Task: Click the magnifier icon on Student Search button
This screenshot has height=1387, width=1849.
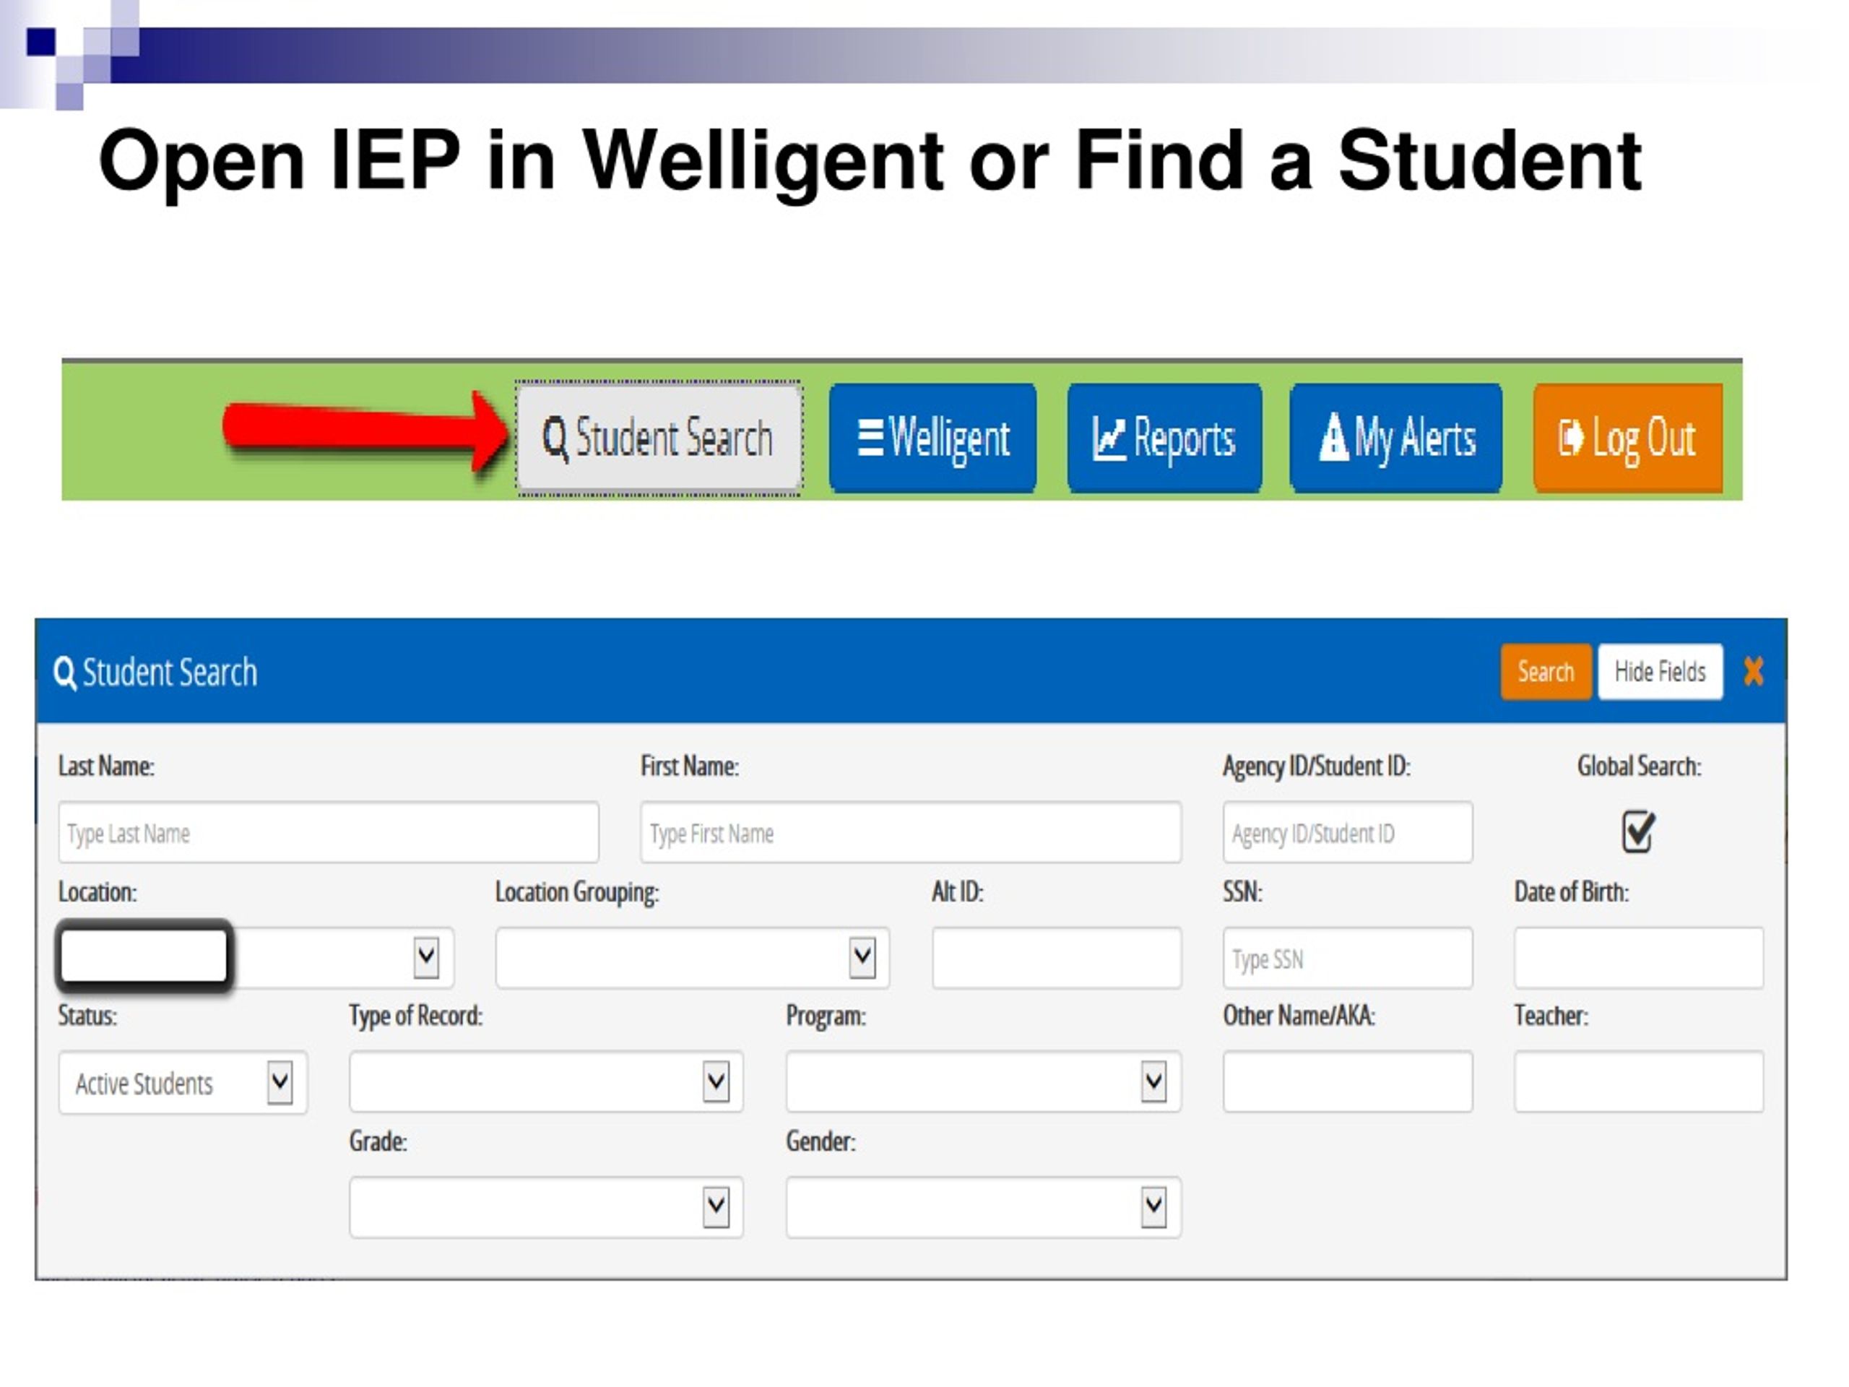Action: click(x=555, y=439)
